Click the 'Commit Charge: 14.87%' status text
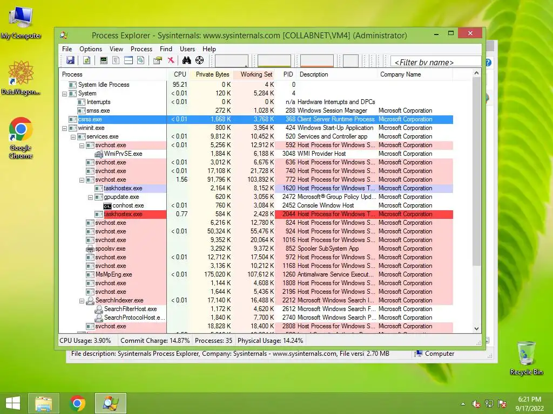This screenshot has width=553, height=414. coord(155,341)
